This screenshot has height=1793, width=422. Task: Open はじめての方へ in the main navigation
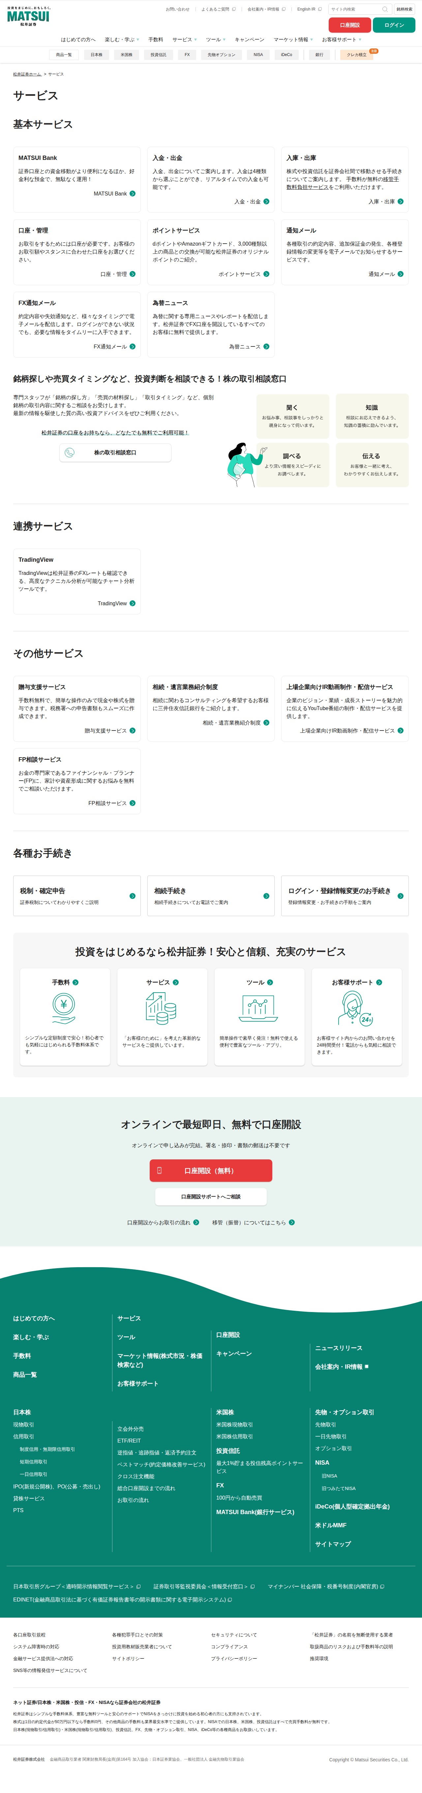point(78,40)
